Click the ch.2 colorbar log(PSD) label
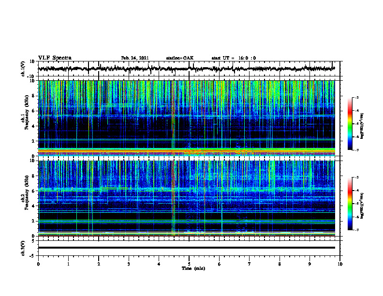Viewport: 383px width, 296px height. [x=362, y=206]
